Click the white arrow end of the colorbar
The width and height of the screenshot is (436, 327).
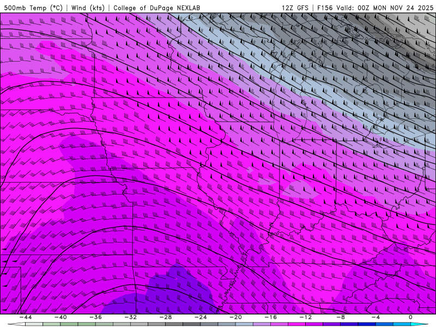point(16,324)
